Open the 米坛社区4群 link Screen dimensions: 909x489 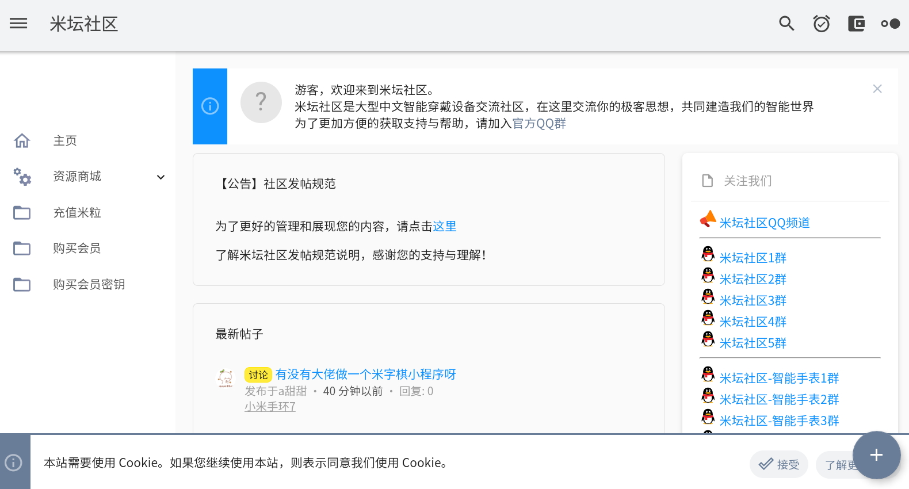pyautogui.click(x=753, y=322)
